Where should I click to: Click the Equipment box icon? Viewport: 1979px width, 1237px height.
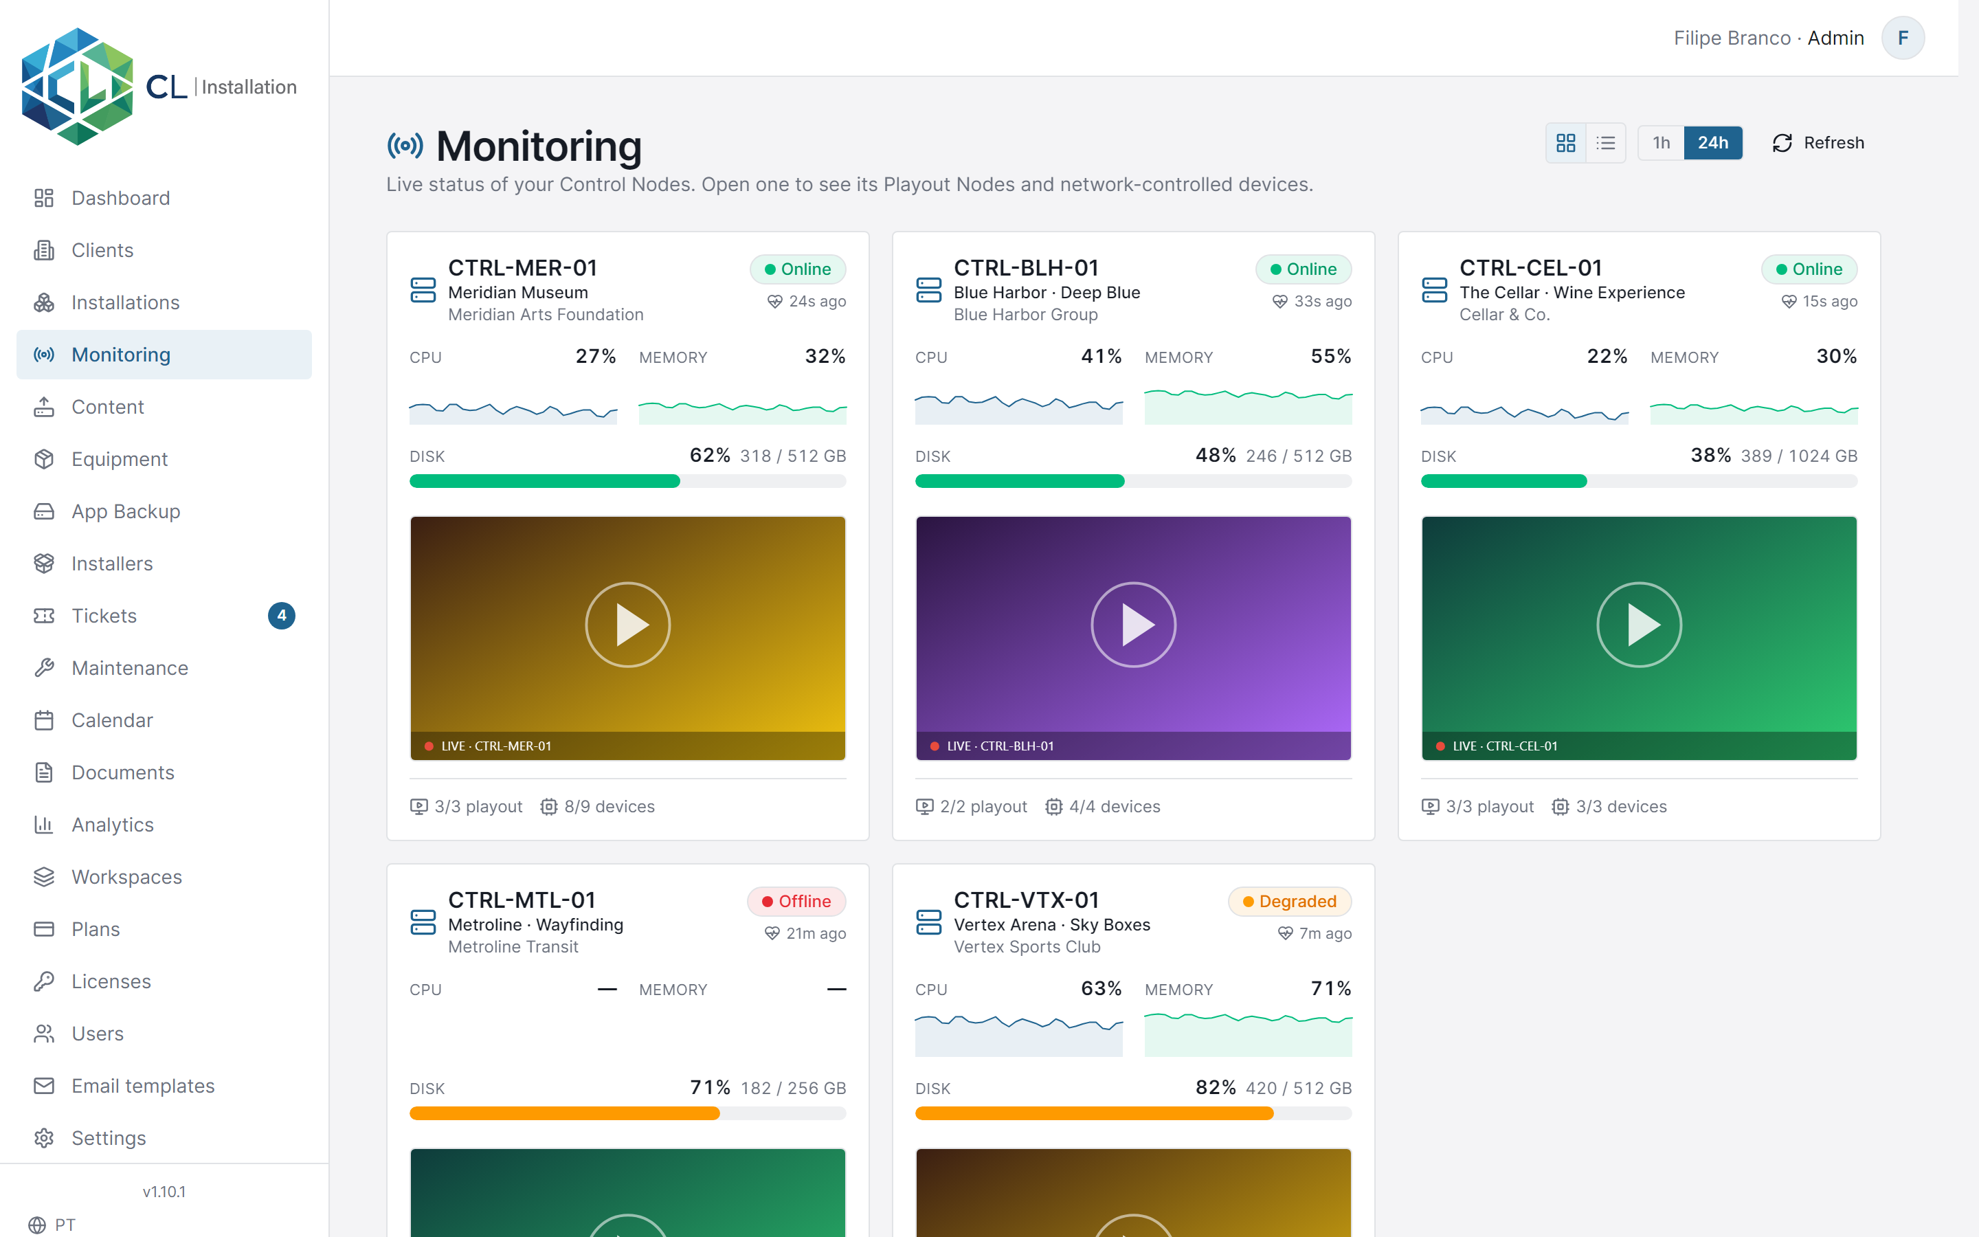[x=44, y=459]
